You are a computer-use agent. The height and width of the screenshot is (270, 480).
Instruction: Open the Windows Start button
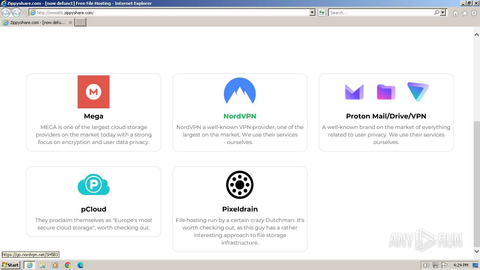10,265
